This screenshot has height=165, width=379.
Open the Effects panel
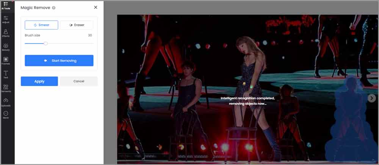click(6, 33)
